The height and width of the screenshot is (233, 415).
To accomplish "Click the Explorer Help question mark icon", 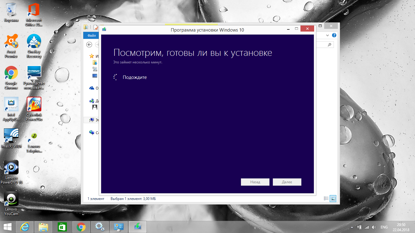I will [x=334, y=35].
